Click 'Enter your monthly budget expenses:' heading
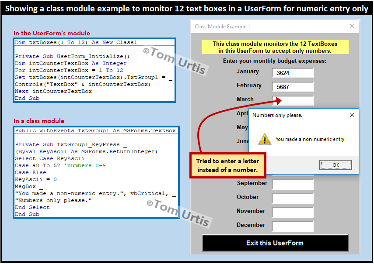This screenshot has height=264, width=374. tap(275, 61)
